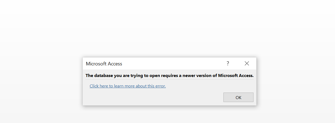Click the question mark Help icon
The image size is (335, 123).
pyautogui.click(x=228, y=64)
